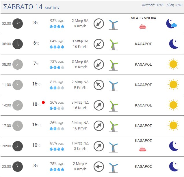
Task: Click the ΣΑΒΒΑΤΟ 14 date header
Action: (23, 7)
